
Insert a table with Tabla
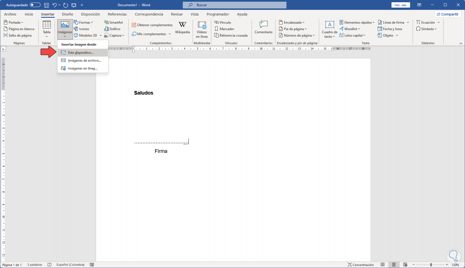point(46,29)
